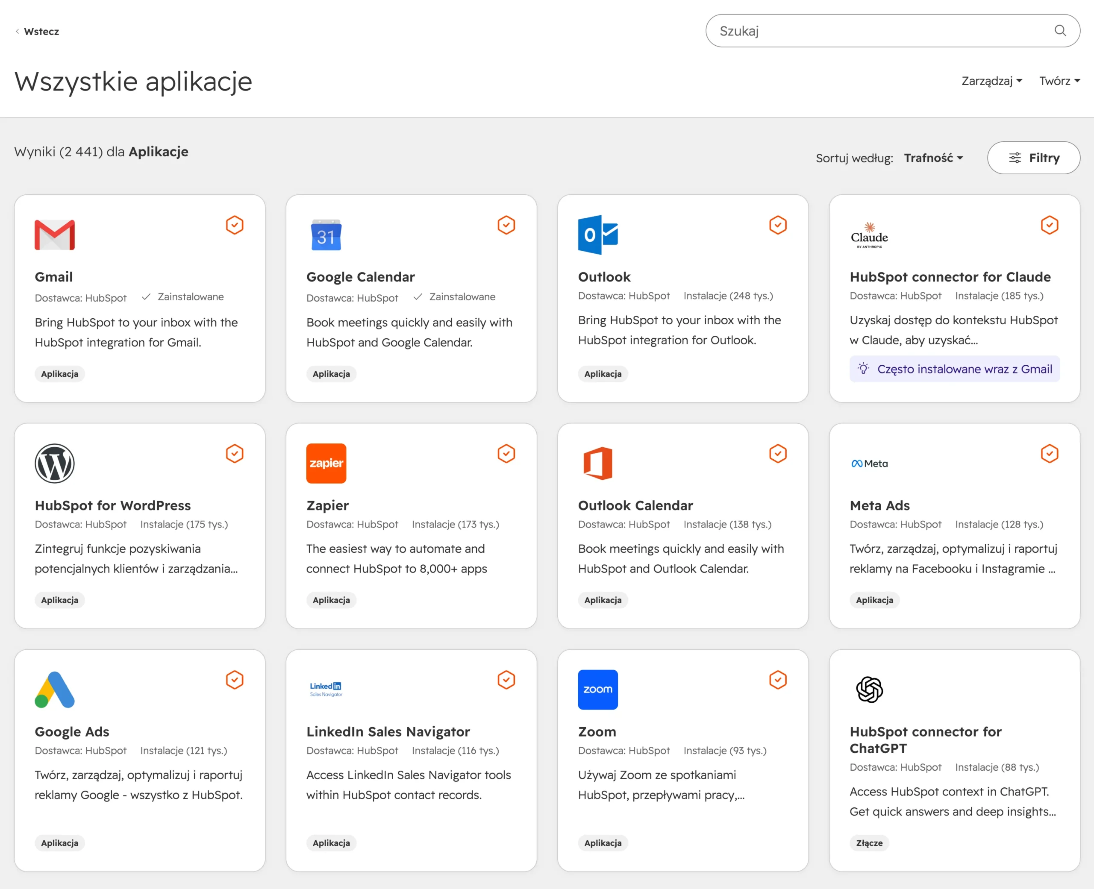Screen dimensions: 1094x889
Task: Click the Google Ads logo
Action: point(55,690)
